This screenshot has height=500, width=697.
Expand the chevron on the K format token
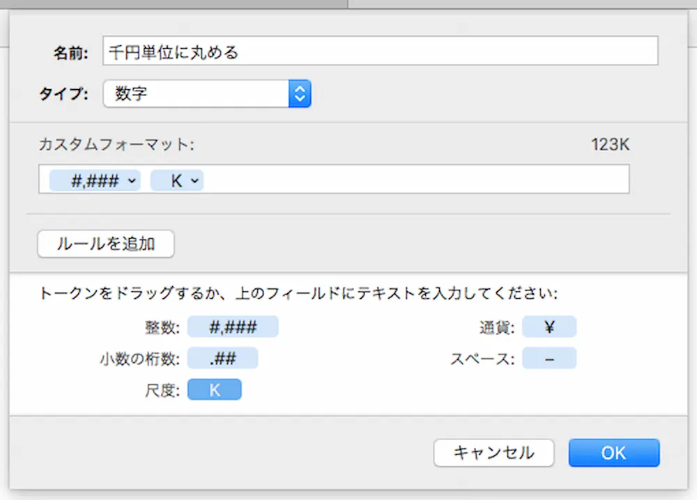tap(195, 180)
